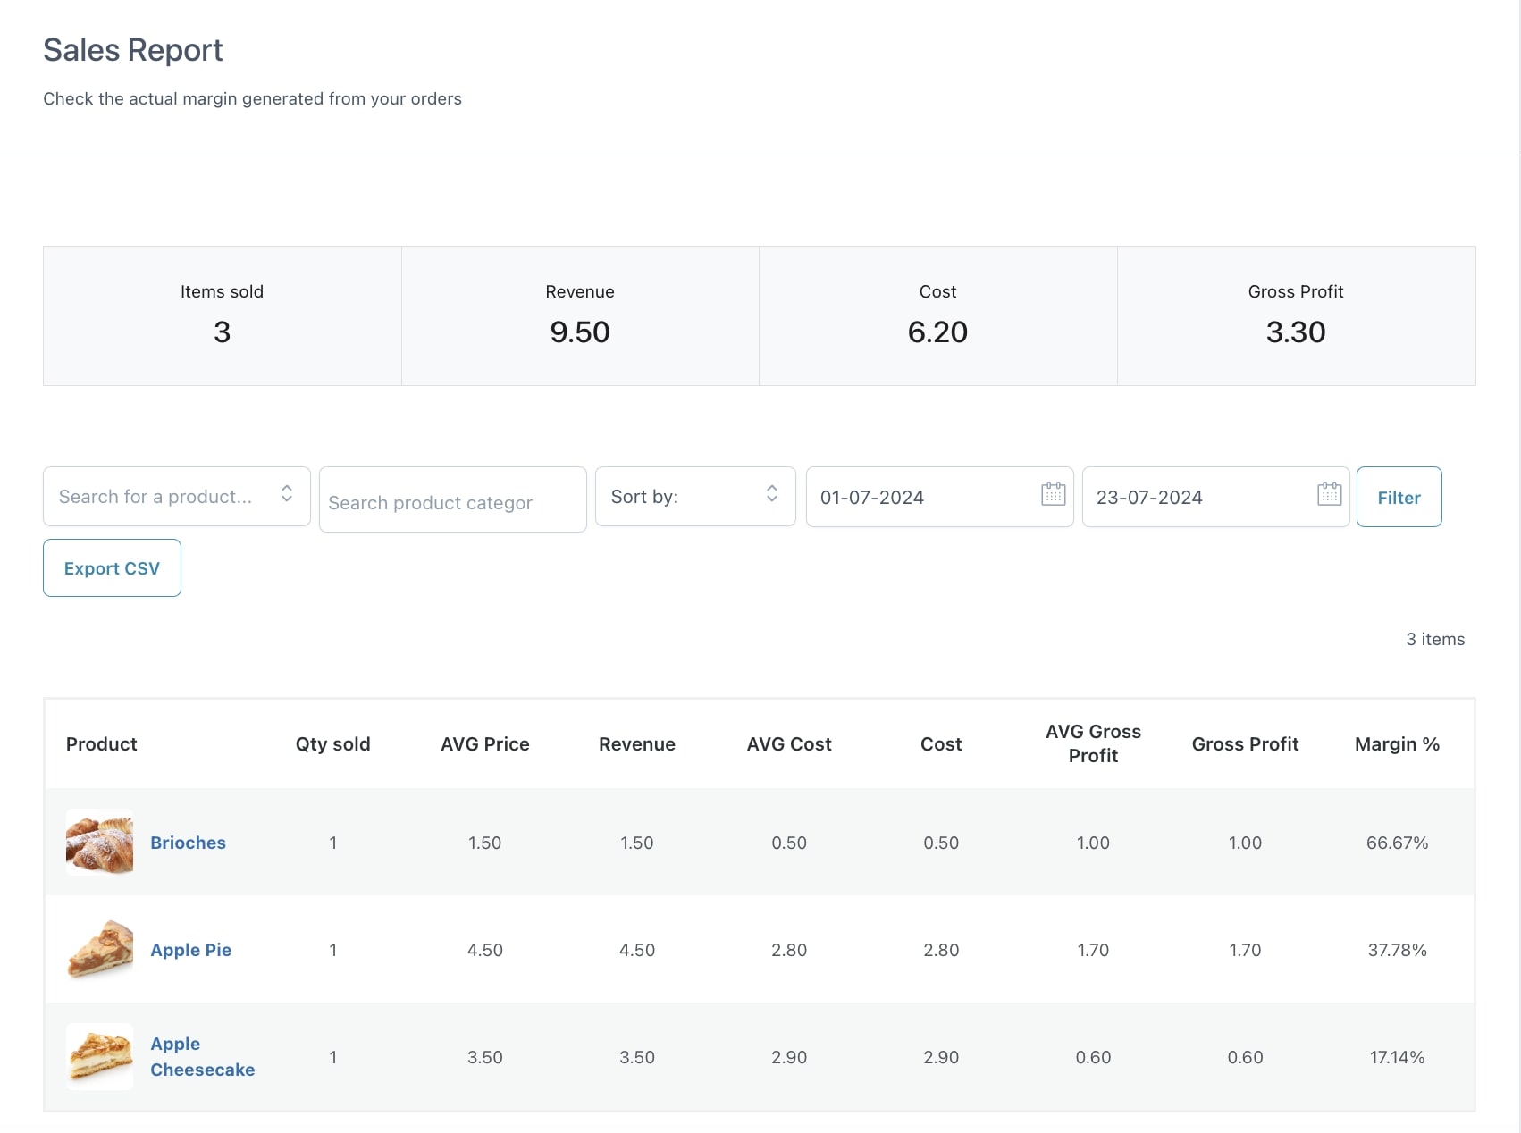The image size is (1521, 1133).
Task: Open the Sort by dropdown
Action: (694, 497)
